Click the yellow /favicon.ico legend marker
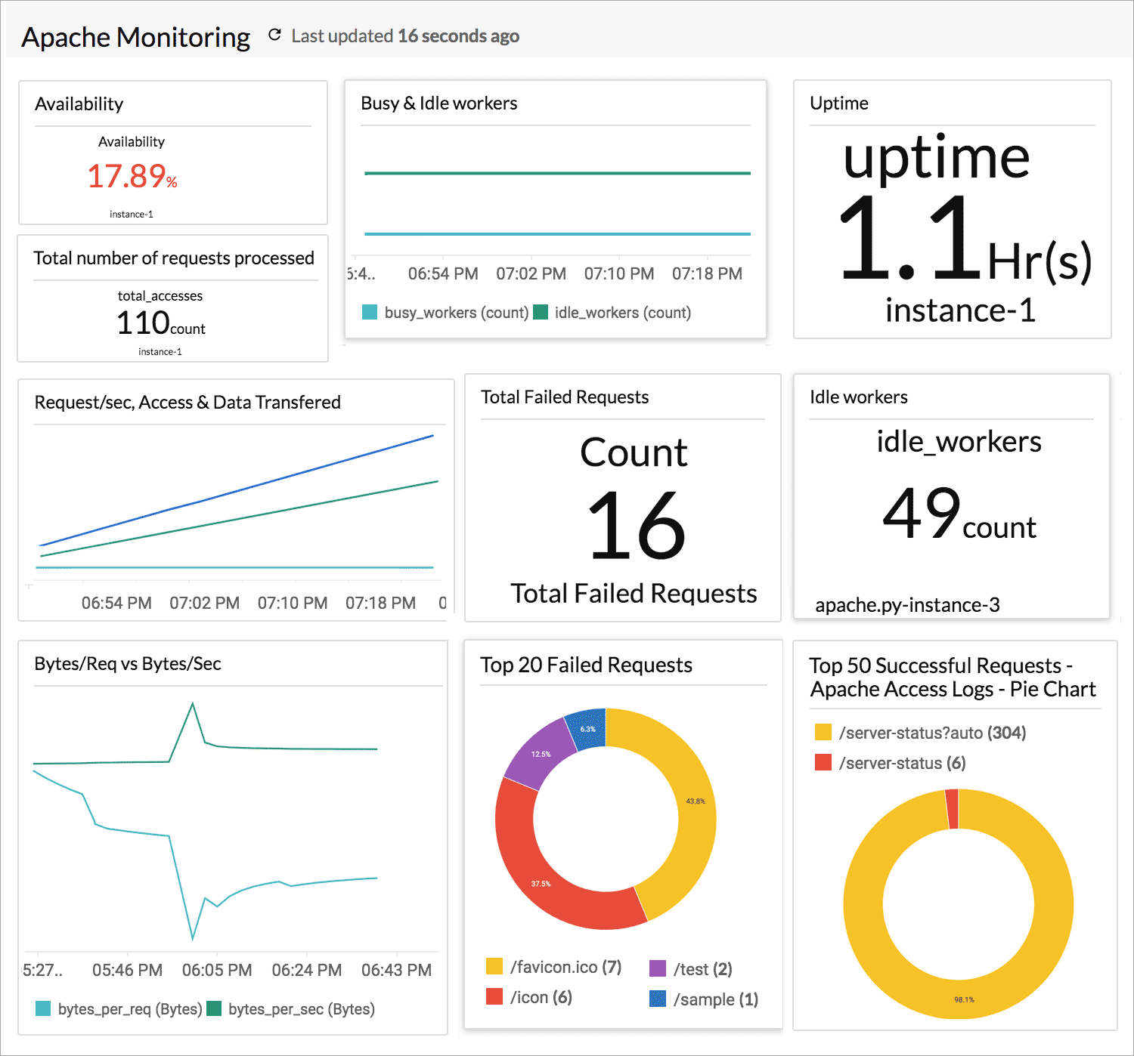This screenshot has width=1134, height=1056. pyautogui.click(x=494, y=967)
